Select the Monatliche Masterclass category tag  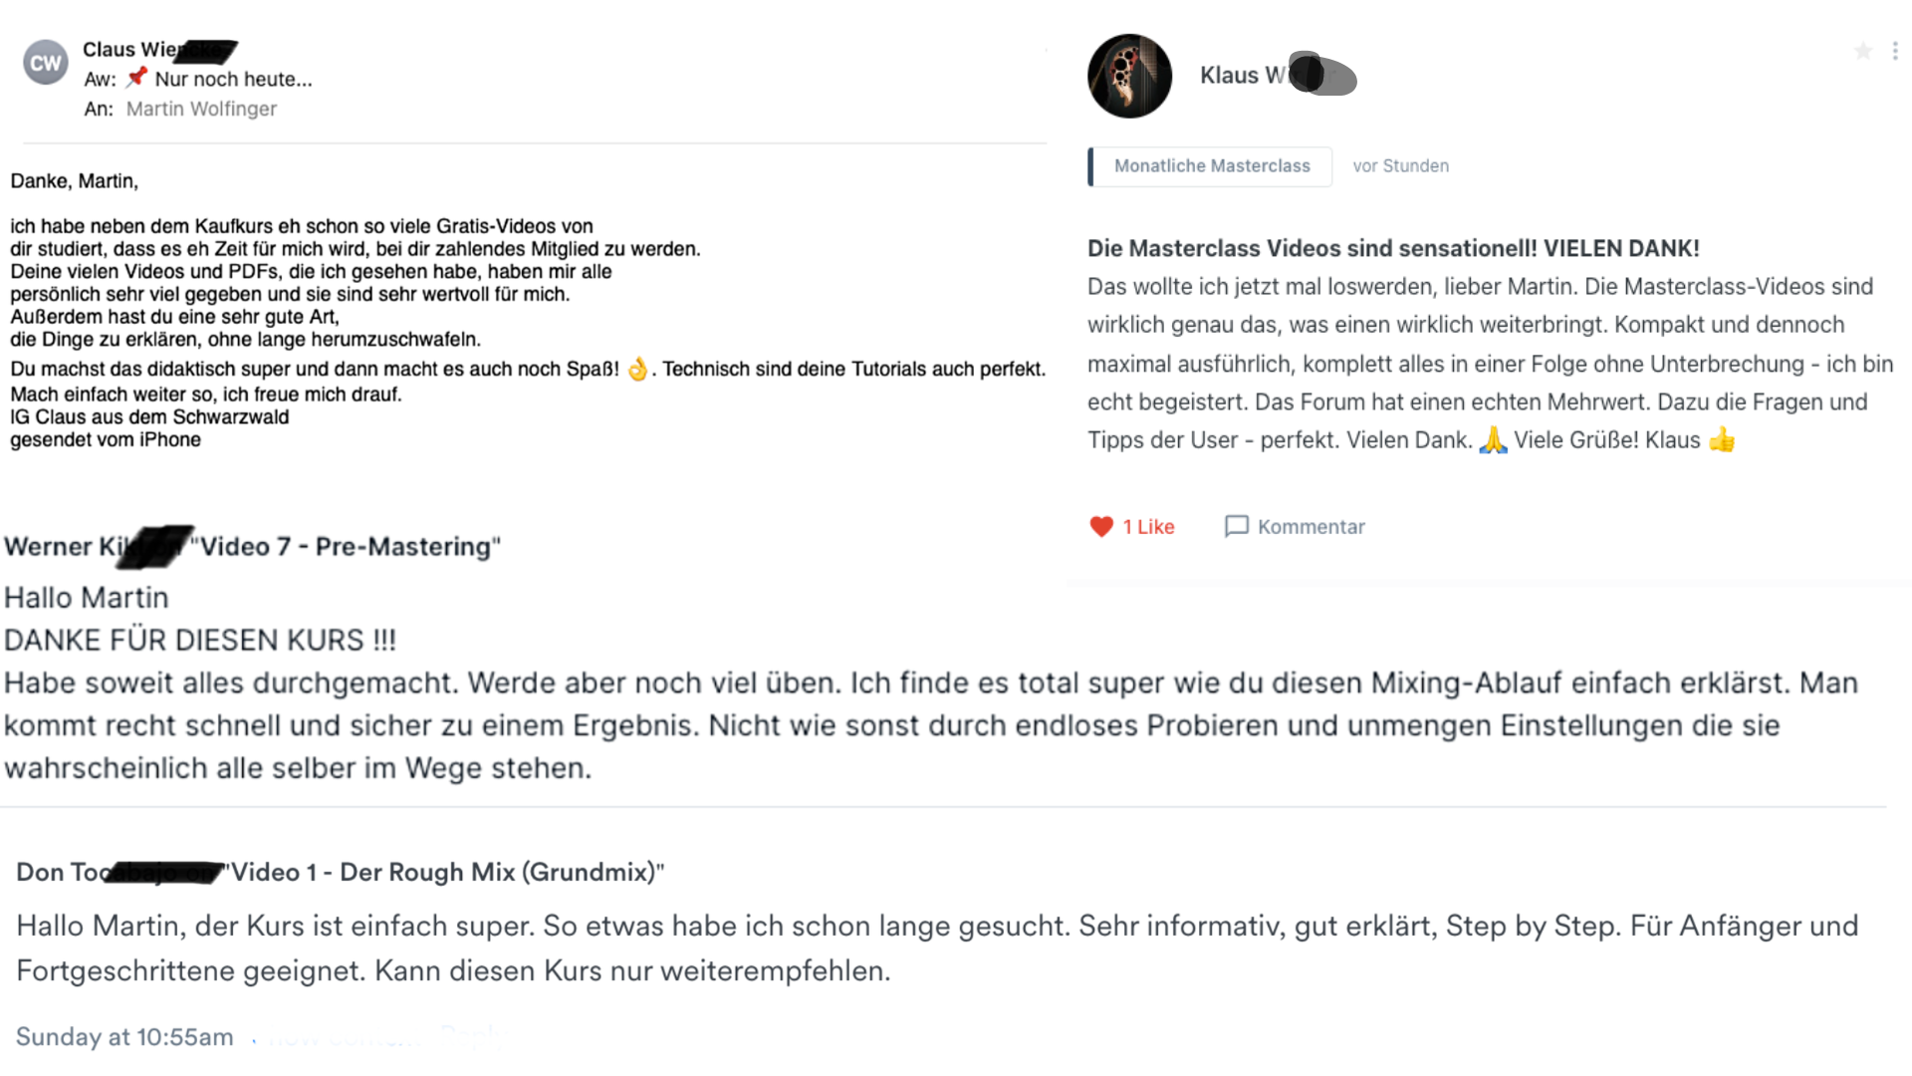point(1210,166)
